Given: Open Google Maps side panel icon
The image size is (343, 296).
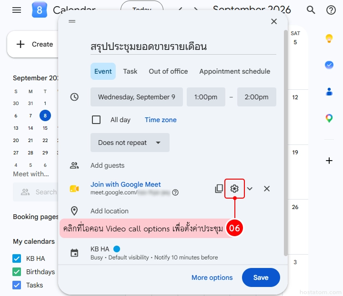Looking at the screenshot, I should point(329,118).
